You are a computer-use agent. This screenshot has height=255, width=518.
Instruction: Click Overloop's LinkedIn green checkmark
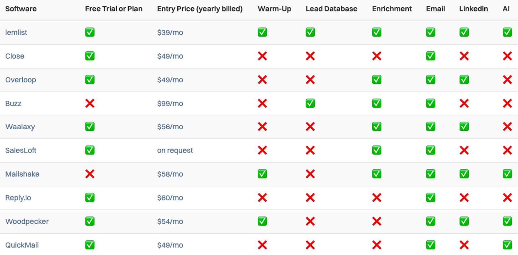click(464, 80)
